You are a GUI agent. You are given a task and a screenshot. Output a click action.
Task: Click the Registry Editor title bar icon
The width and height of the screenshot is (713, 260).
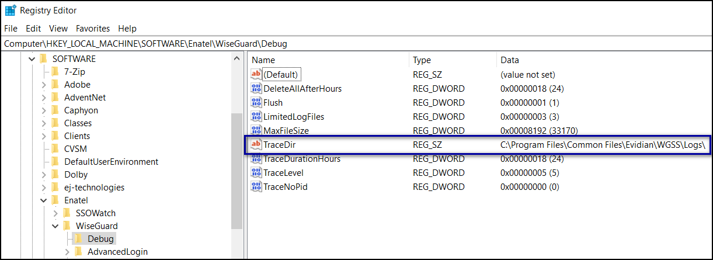pyautogui.click(x=10, y=11)
